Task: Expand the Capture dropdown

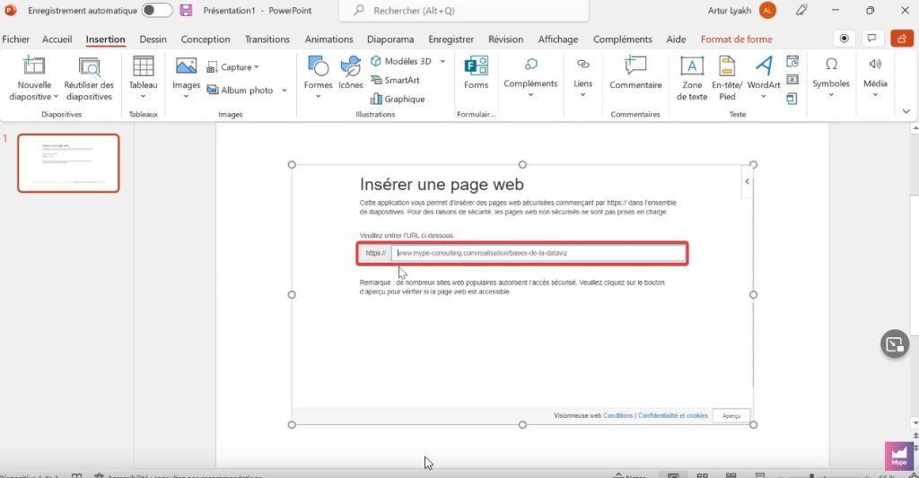Action: (256, 66)
